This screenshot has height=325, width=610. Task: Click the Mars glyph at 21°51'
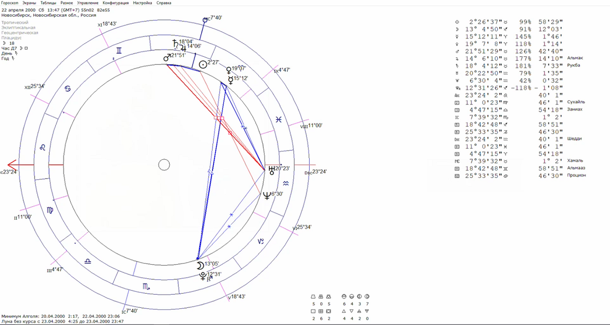(x=166, y=58)
